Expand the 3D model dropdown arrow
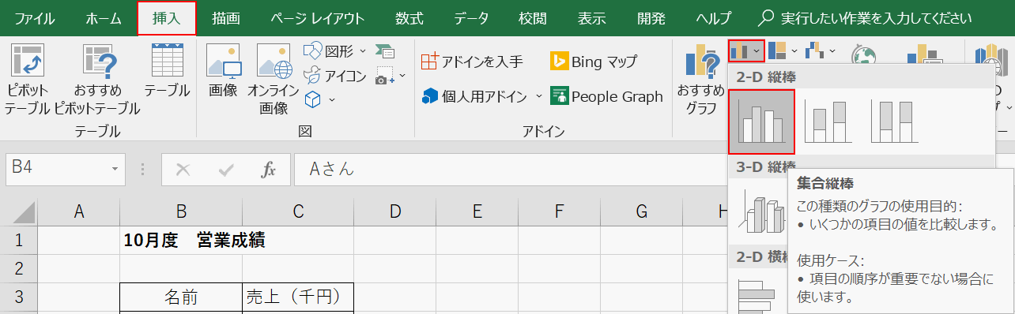The image size is (1015, 314). pyautogui.click(x=332, y=99)
